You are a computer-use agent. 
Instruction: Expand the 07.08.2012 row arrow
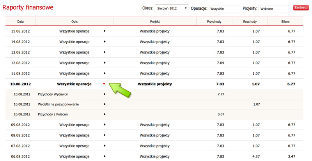105,146
